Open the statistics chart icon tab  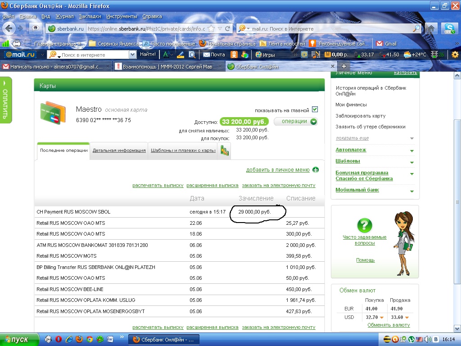click(224, 151)
